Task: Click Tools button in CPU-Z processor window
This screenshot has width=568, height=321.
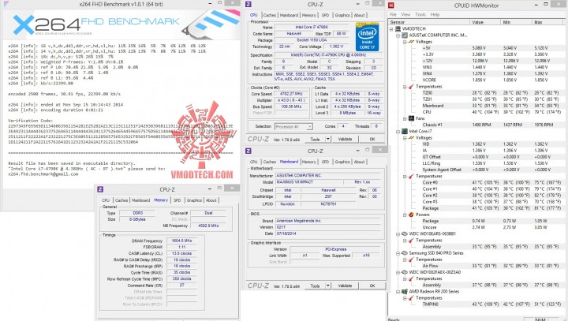Action: click(315, 139)
